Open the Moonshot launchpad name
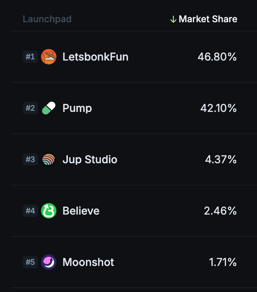 coord(88,262)
